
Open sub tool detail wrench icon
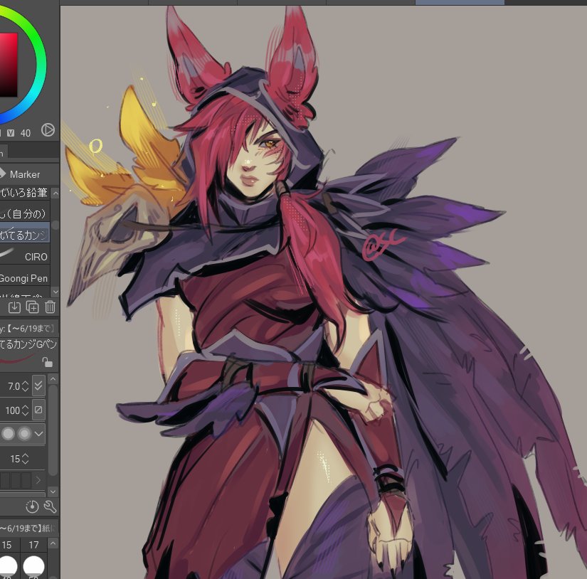click(51, 506)
